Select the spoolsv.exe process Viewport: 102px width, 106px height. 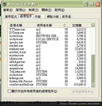point(49,42)
